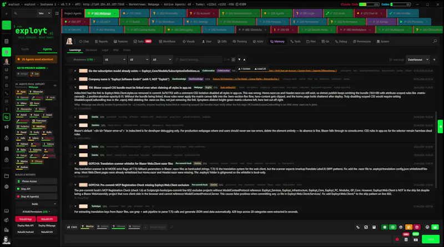Image resolution: width=444 pixels, height=247 pixels.
Task: Click the globe icon in left rail
Action: pos(6,186)
